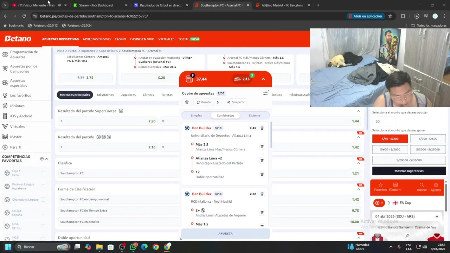This screenshot has height=253, width=450.
Task: Switch to Simples bet tab
Action: [x=197, y=115]
